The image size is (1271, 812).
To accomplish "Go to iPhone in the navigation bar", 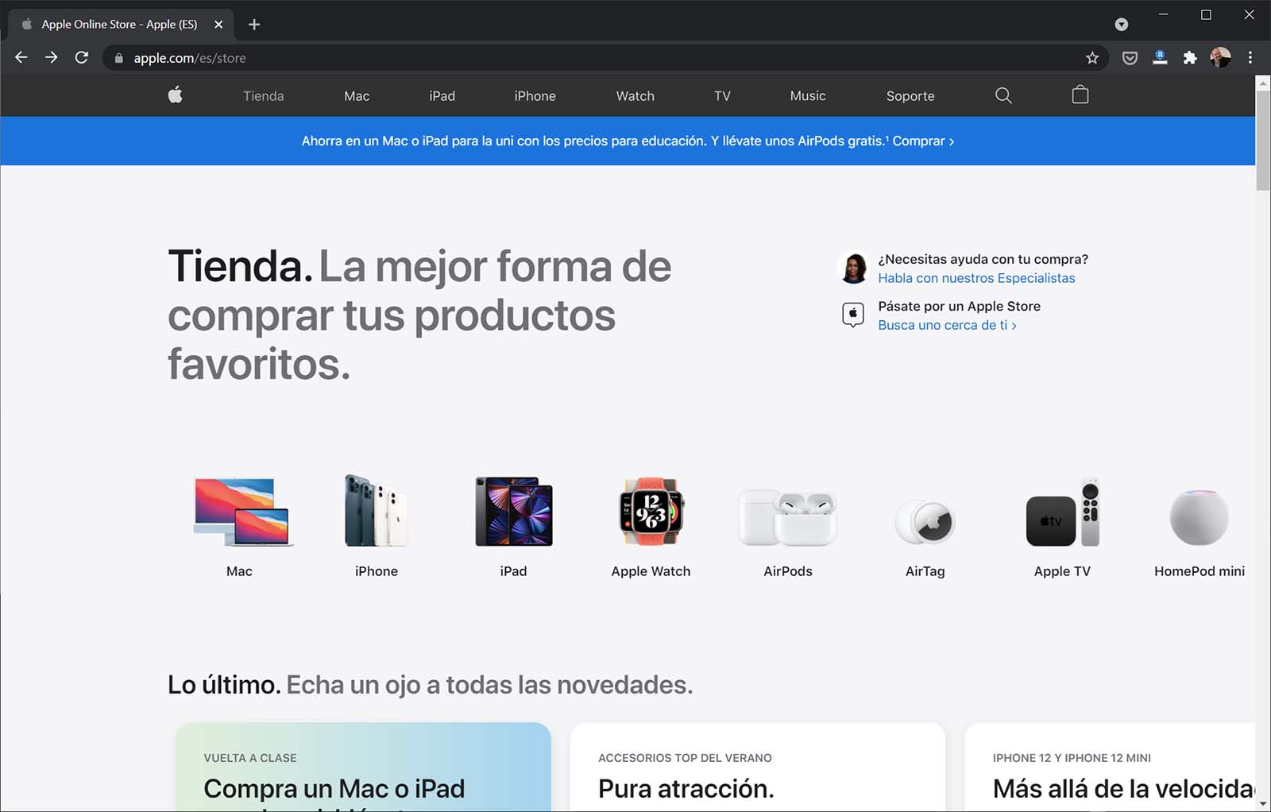I will click(535, 96).
